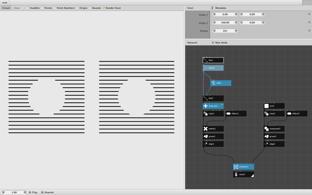Open the Point 1 parameter dropdown arrow

tap(309, 14)
